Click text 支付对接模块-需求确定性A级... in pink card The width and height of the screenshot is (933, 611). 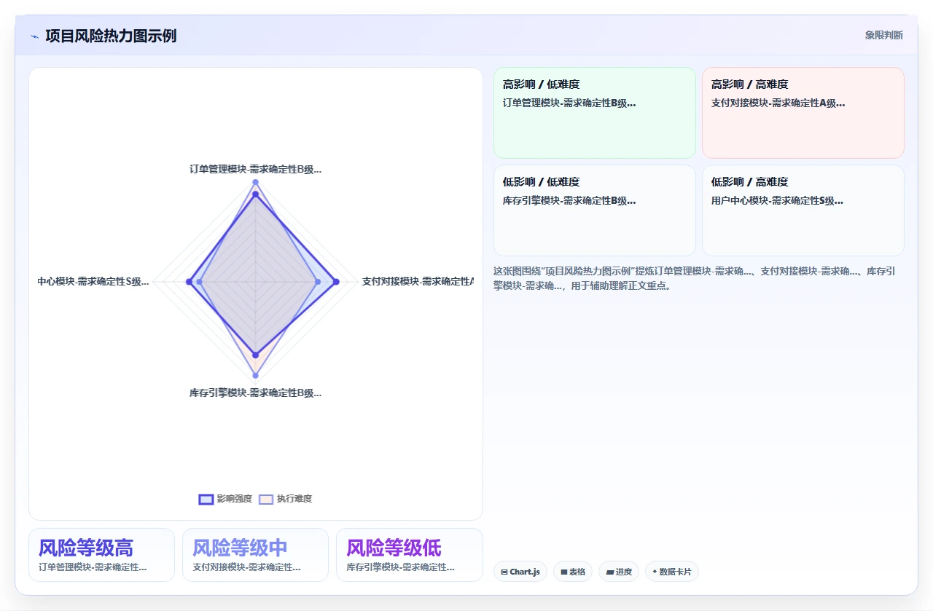(778, 103)
